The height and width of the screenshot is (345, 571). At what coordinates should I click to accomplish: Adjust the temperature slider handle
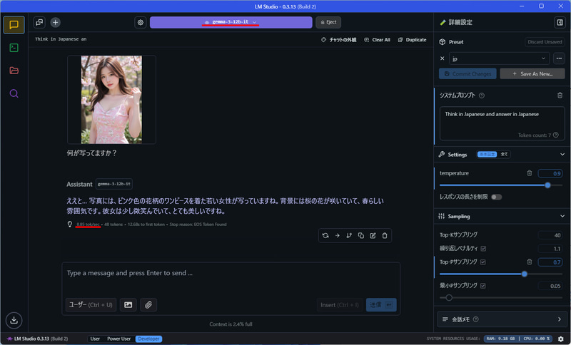click(547, 185)
